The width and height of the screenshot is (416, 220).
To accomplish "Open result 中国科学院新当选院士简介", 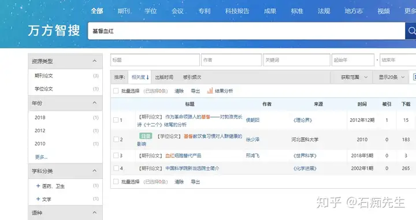I will coord(192,168).
